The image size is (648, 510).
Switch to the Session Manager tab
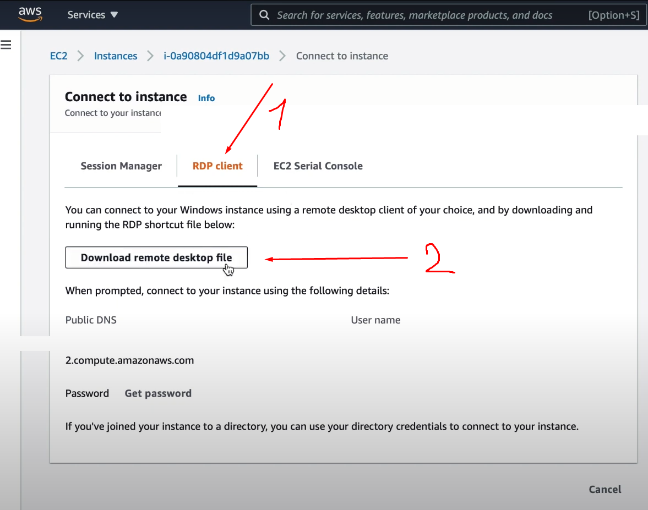click(x=121, y=166)
